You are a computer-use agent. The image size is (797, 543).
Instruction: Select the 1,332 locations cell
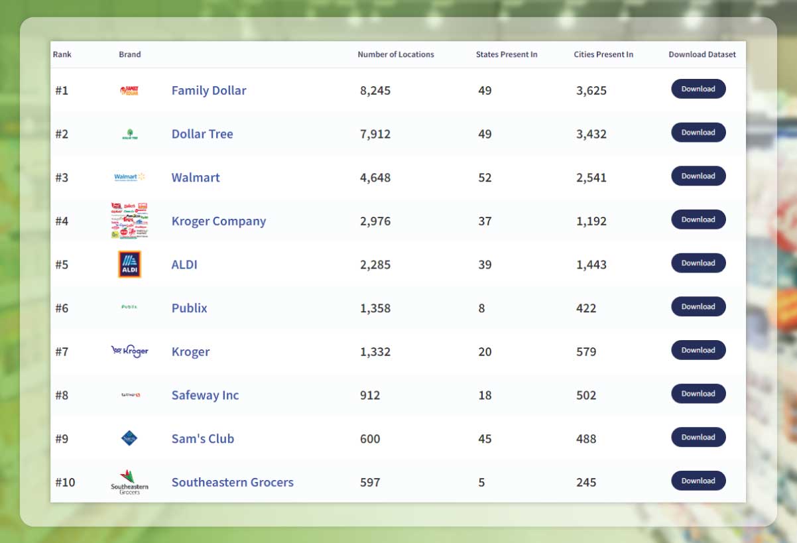pos(375,352)
